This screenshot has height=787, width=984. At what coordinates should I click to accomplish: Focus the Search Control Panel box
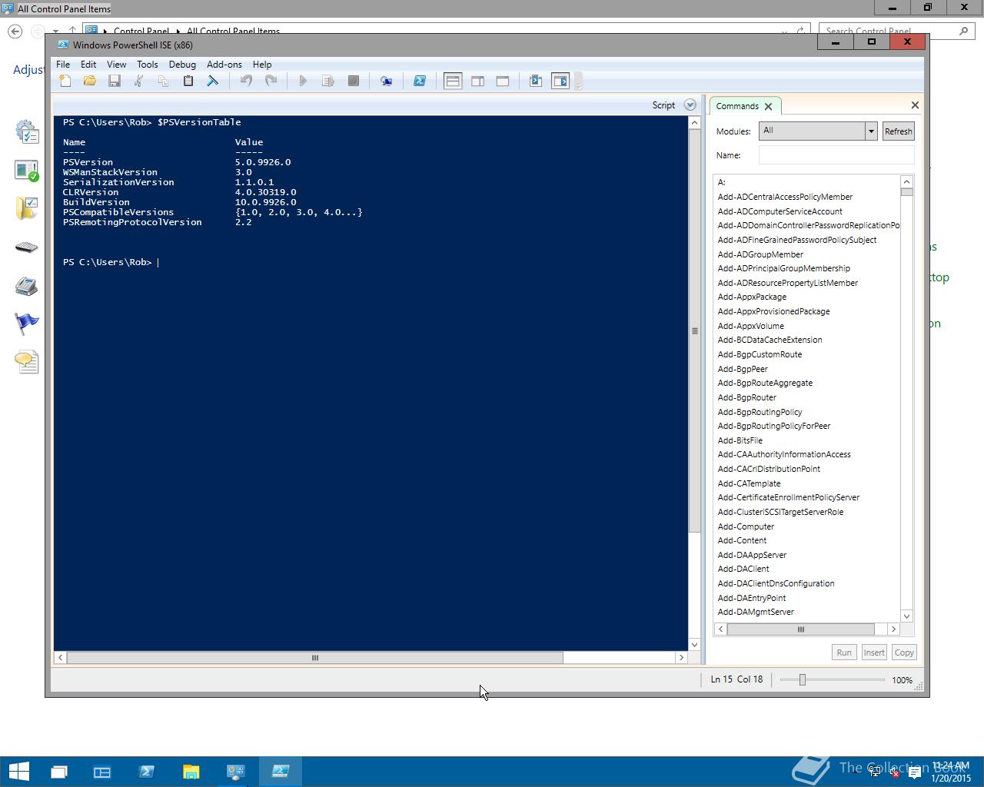click(x=896, y=32)
